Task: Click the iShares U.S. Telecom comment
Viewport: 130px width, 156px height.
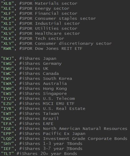Action: tap(47, 99)
